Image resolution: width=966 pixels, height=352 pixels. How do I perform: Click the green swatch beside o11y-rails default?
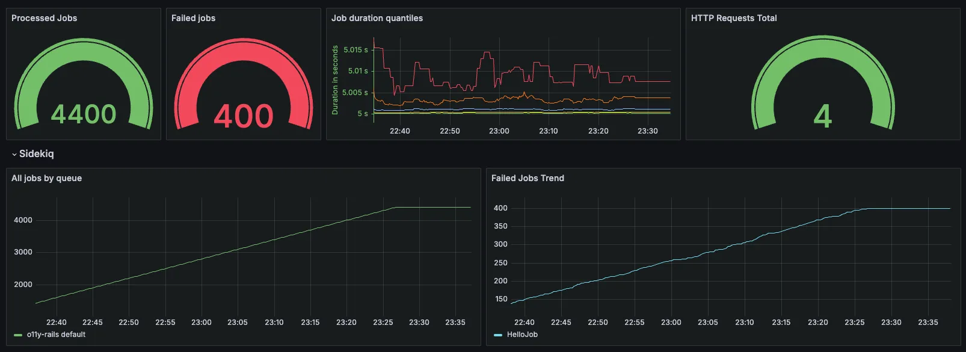[x=18, y=335]
